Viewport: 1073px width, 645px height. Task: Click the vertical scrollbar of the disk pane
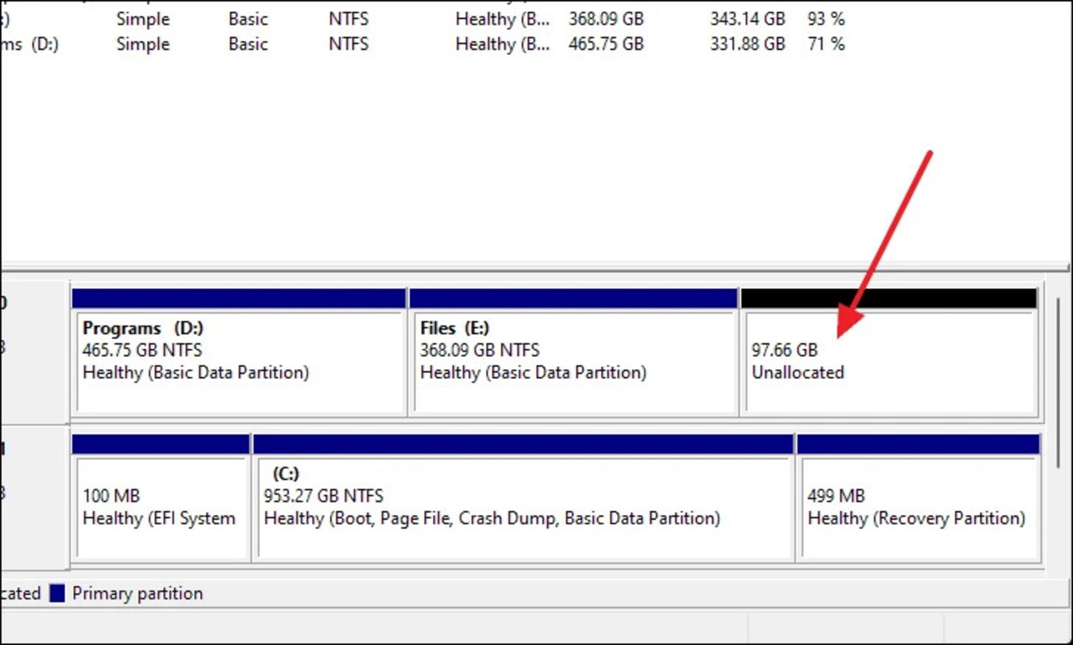tap(1058, 383)
